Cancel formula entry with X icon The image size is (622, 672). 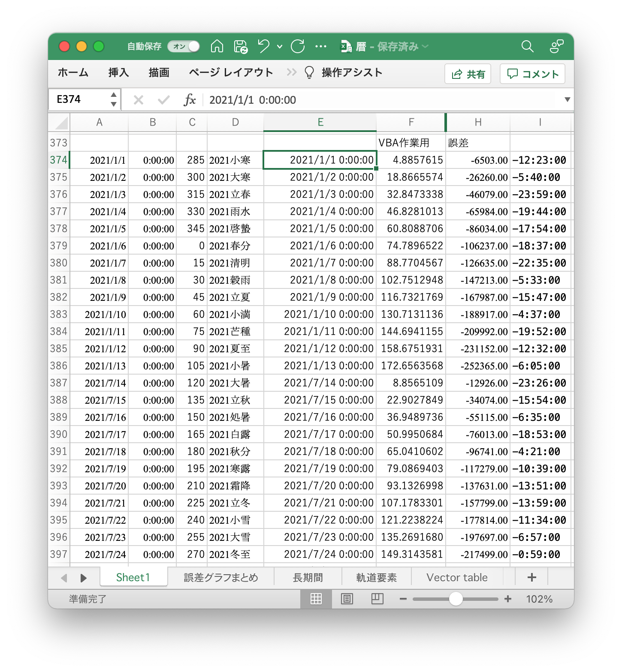(139, 100)
